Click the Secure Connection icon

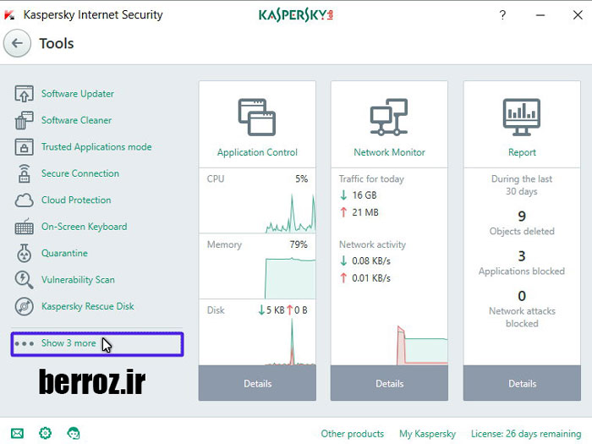pos(25,173)
